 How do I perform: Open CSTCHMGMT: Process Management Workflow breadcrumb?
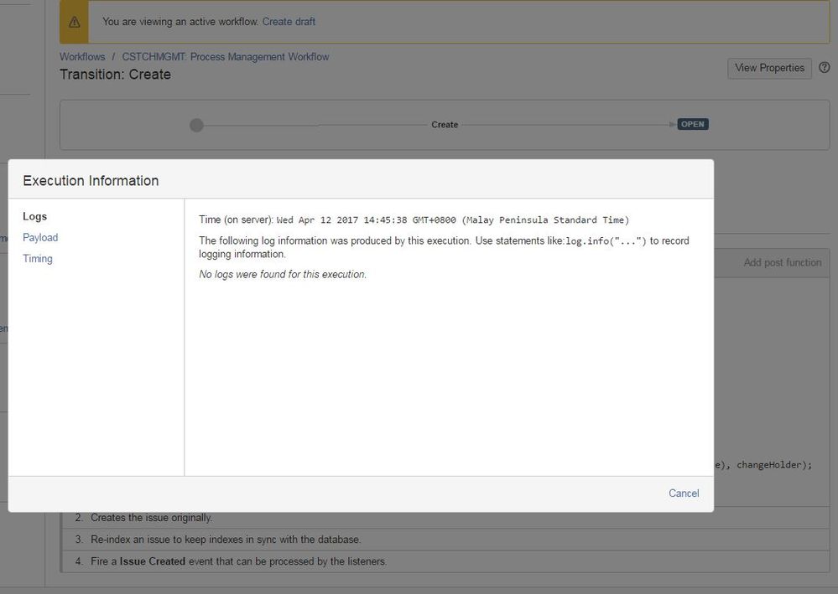click(226, 57)
